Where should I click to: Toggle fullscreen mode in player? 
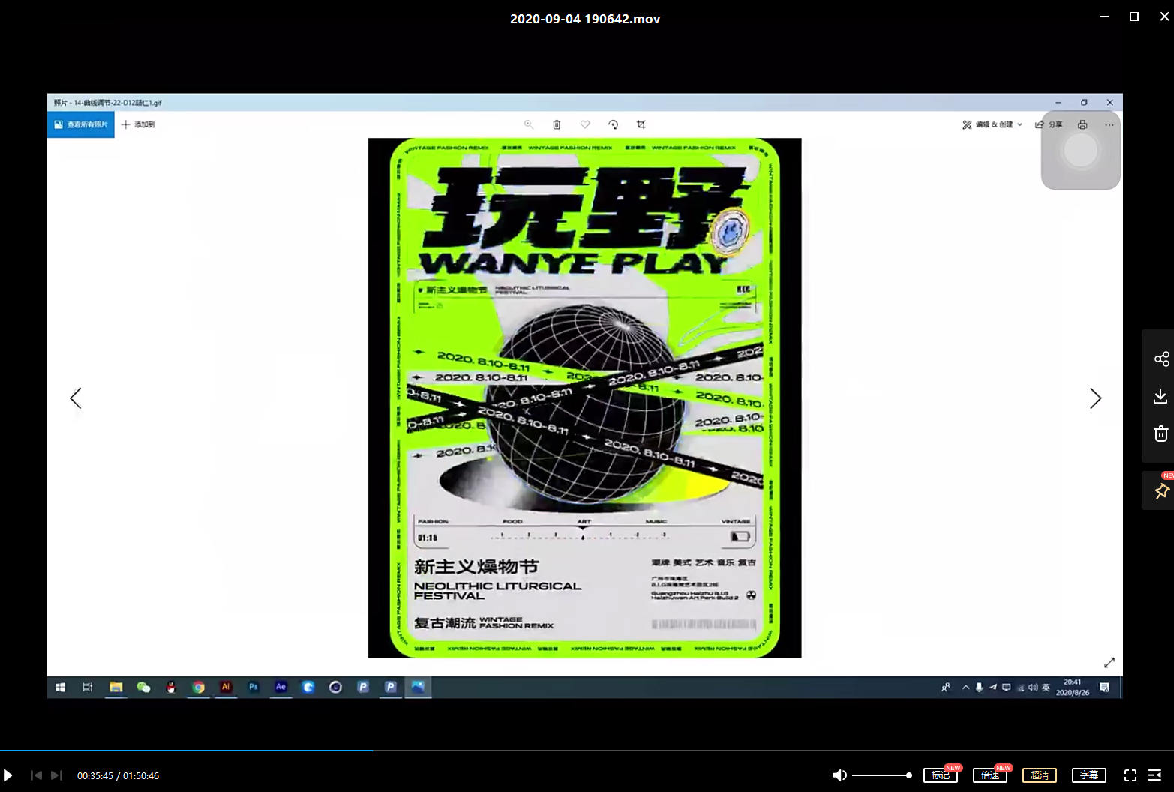pos(1130,775)
